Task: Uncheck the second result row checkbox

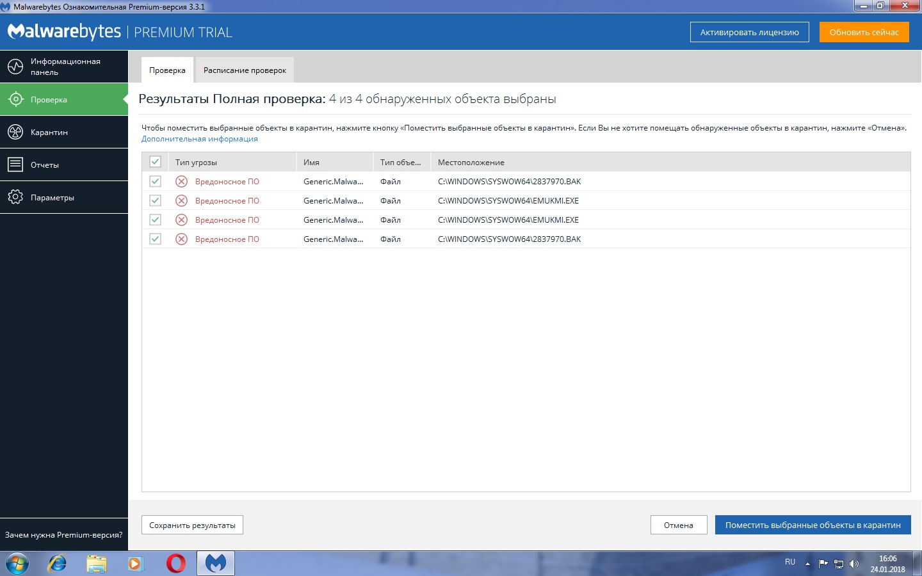Action: click(155, 200)
